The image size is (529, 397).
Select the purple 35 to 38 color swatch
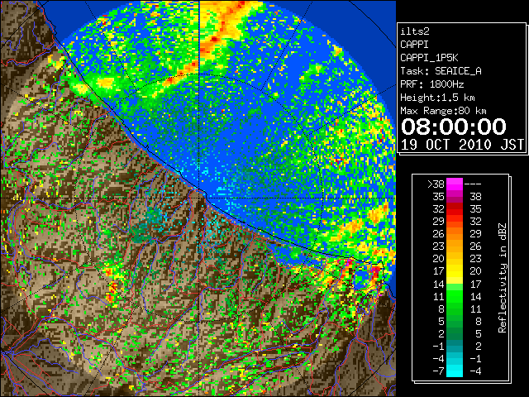click(455, 197)
